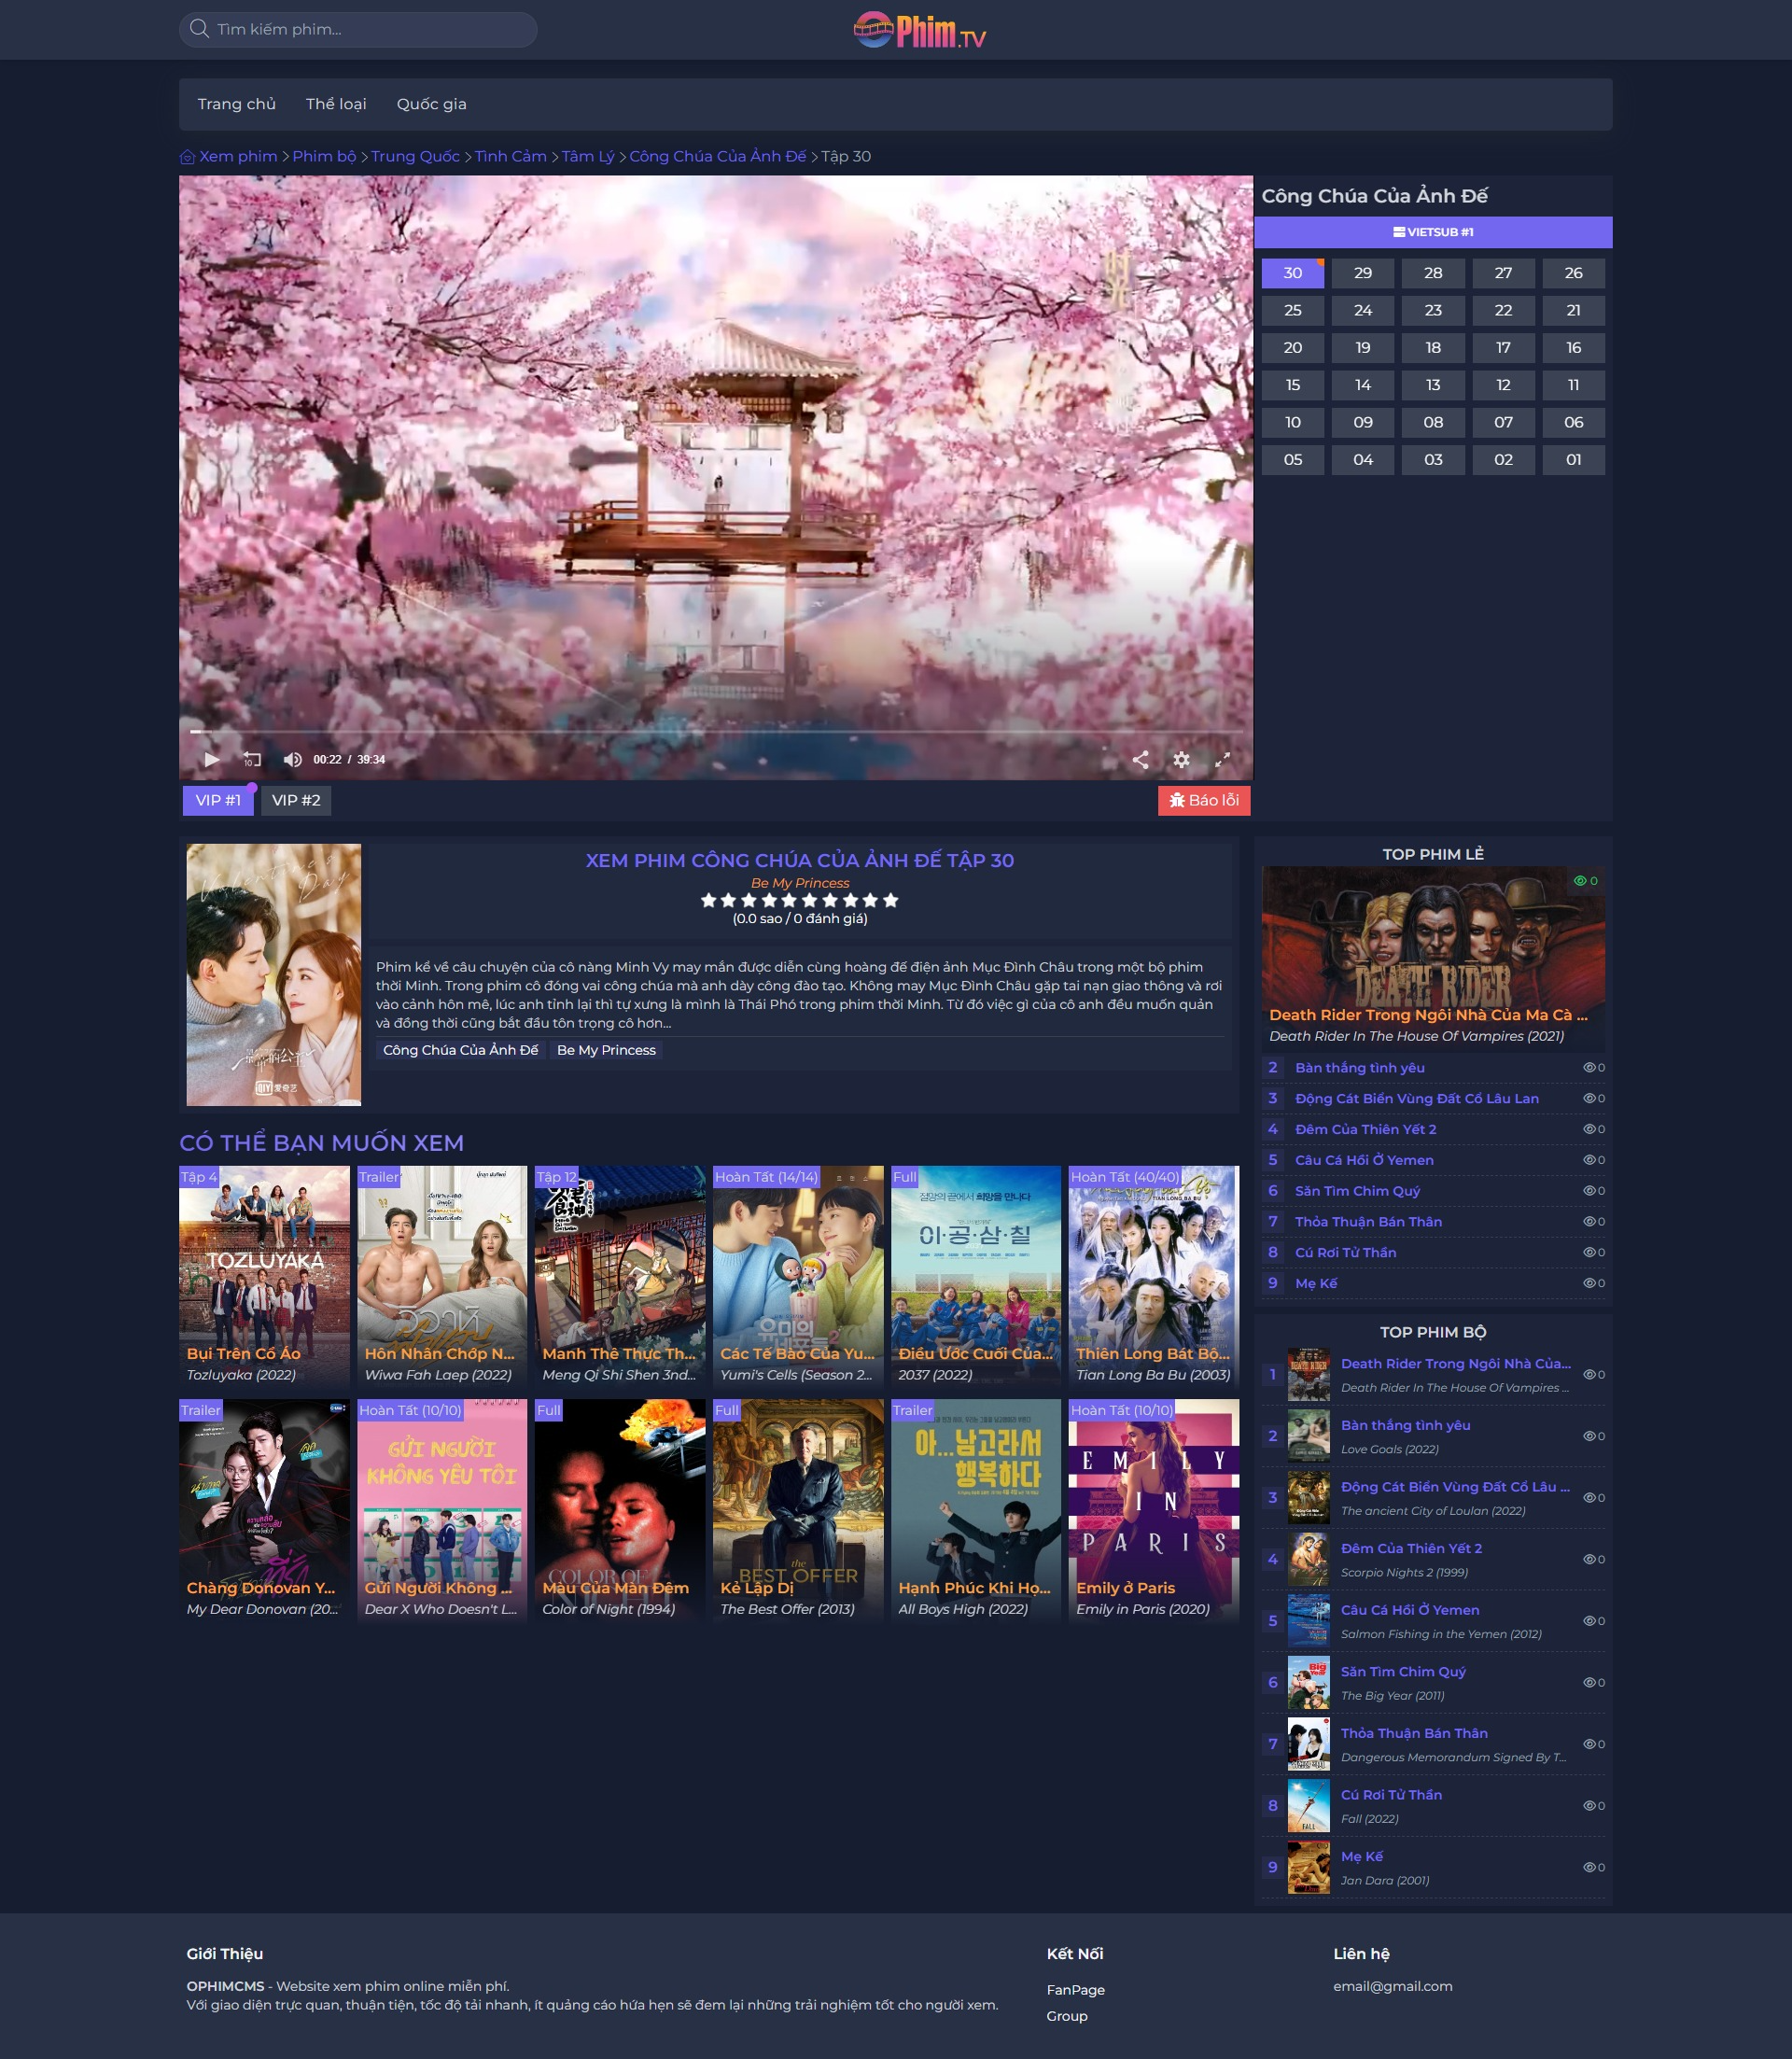The height and width of the screenshot is (2059, 1792).
Task: Open the Phim.TV logo homepage
Action: point(920,30)
